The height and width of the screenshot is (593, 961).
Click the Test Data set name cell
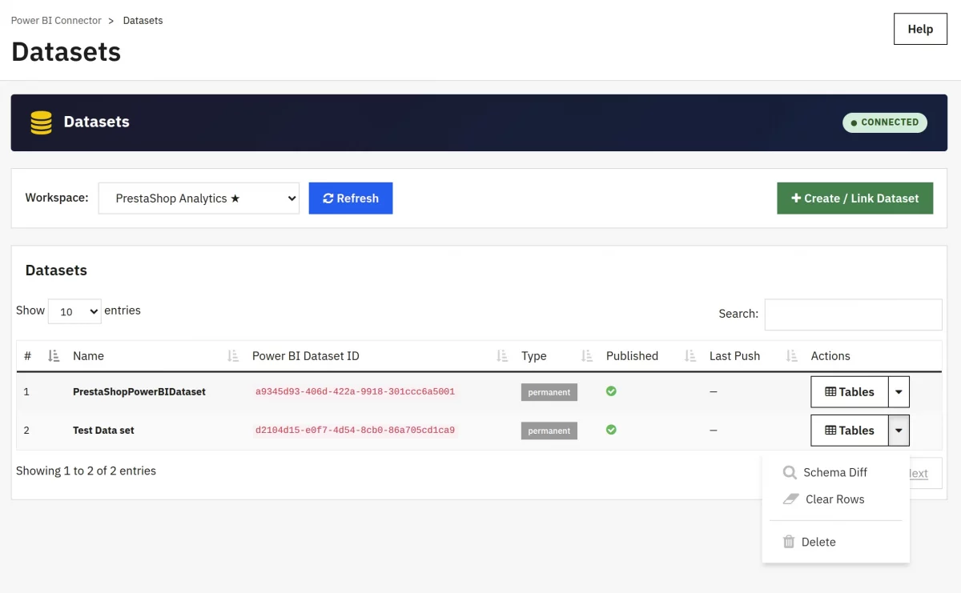103,431
